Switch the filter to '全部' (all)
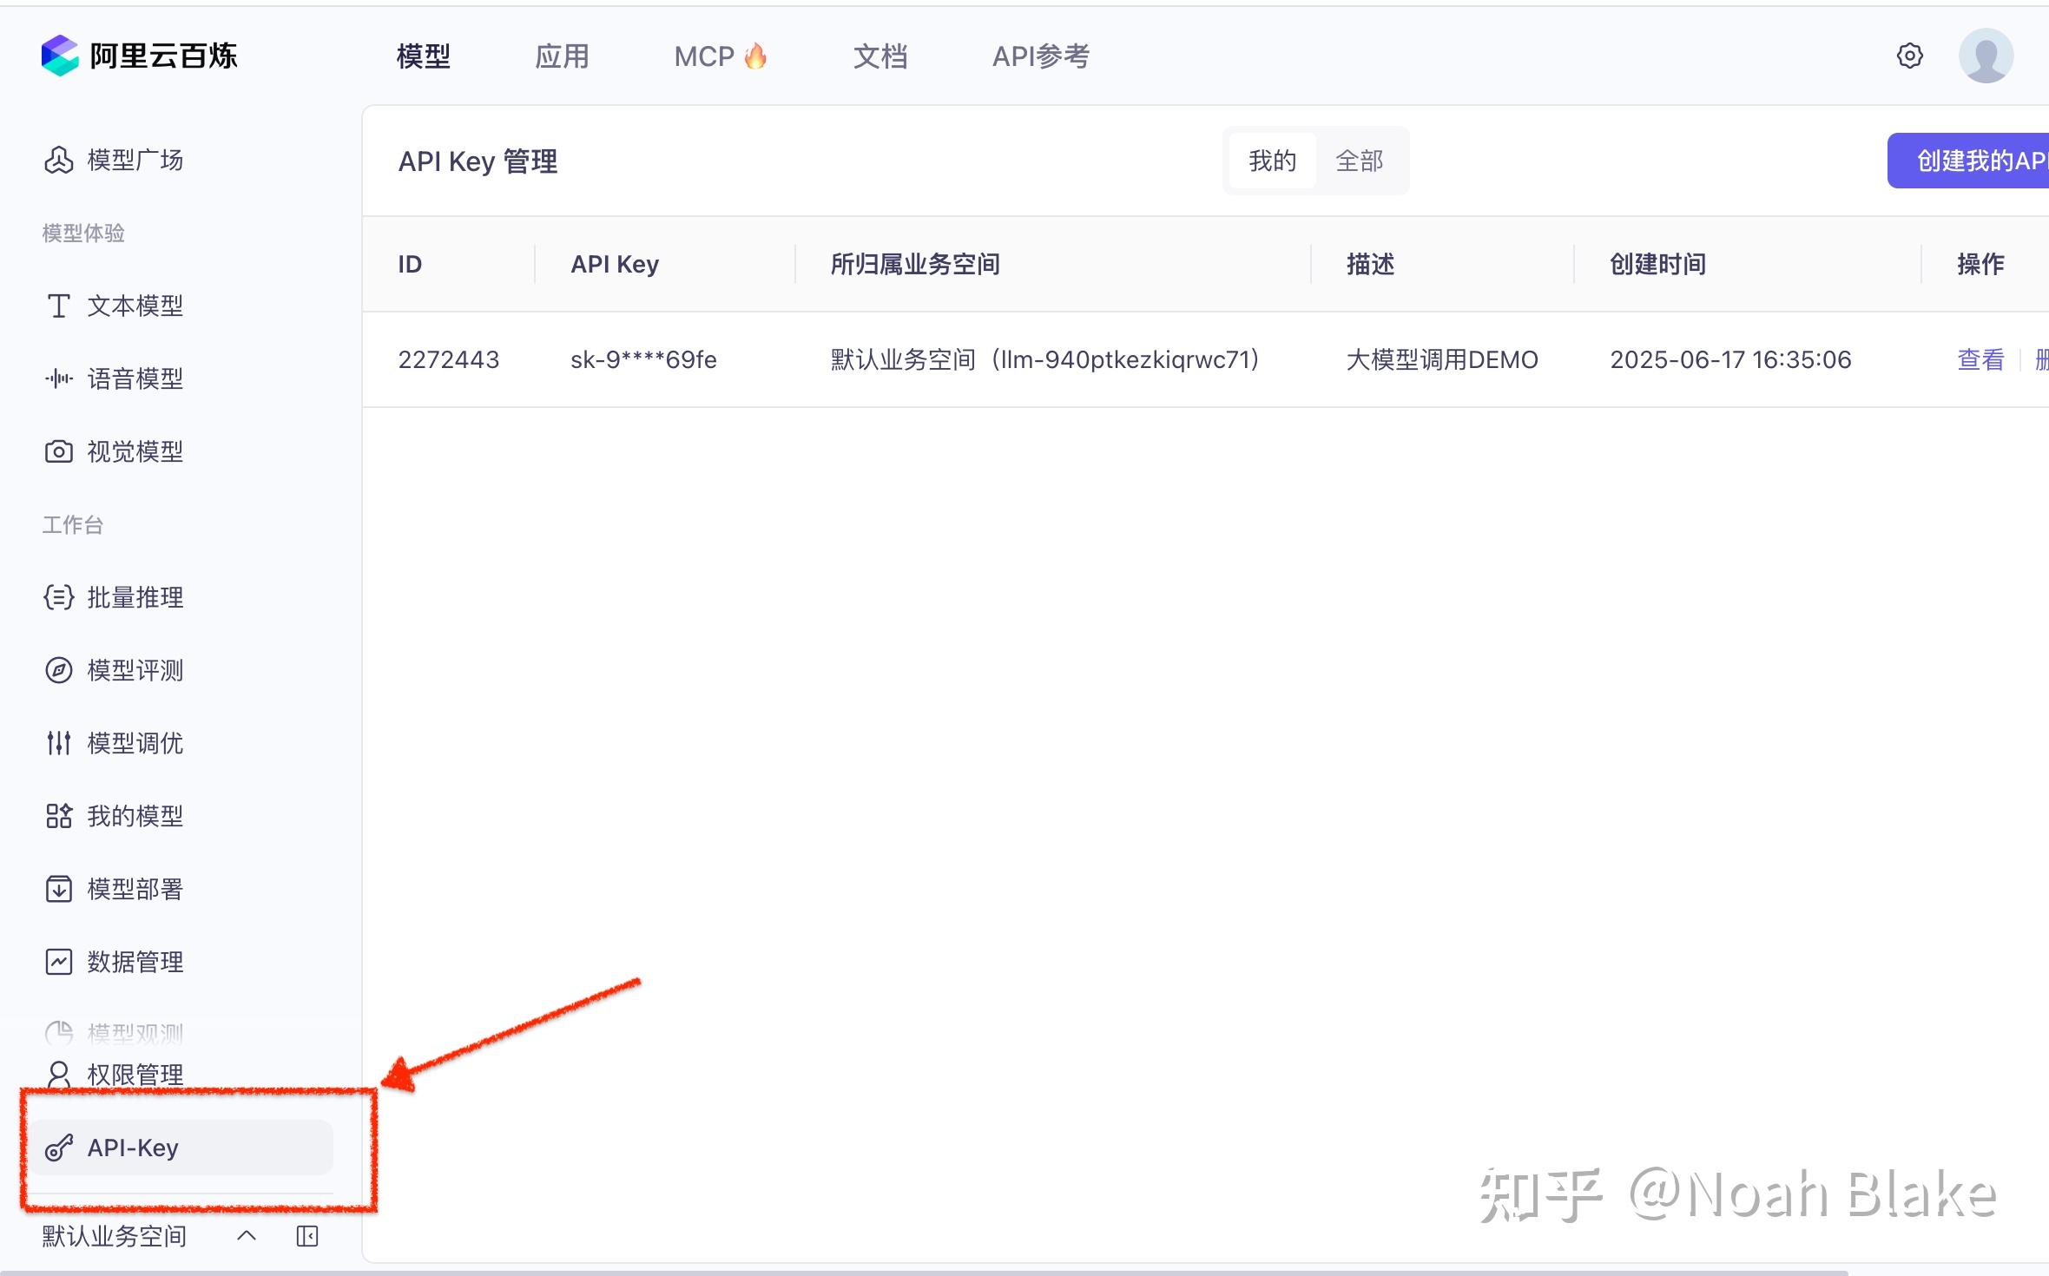2049x1276 pixels. point(1359,161)
